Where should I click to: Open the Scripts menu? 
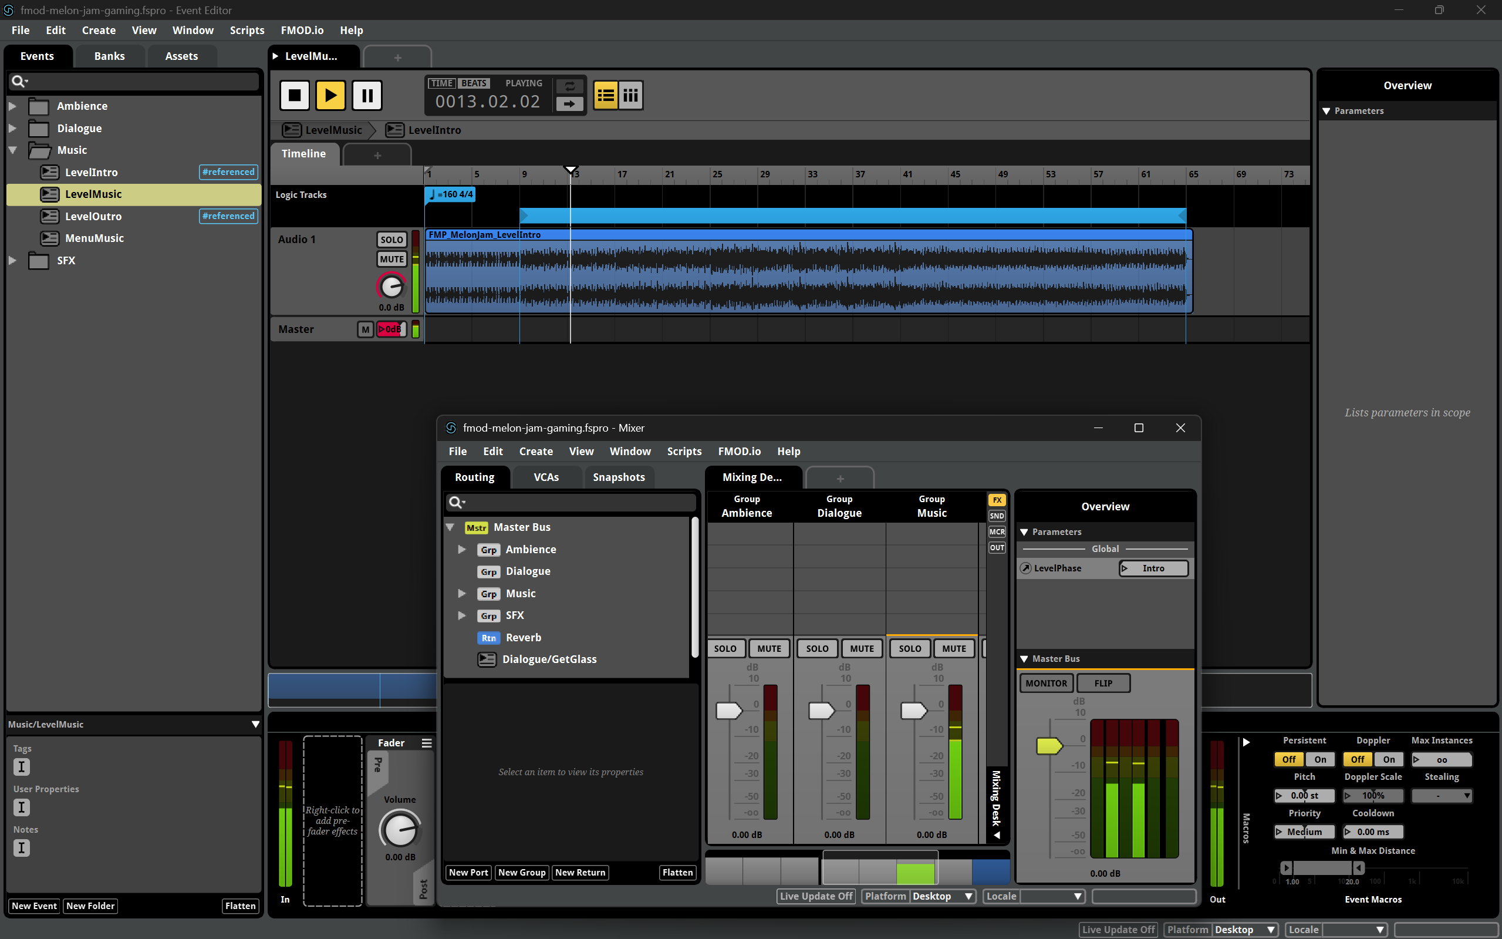pyautogui.click(x=247, y=30)
